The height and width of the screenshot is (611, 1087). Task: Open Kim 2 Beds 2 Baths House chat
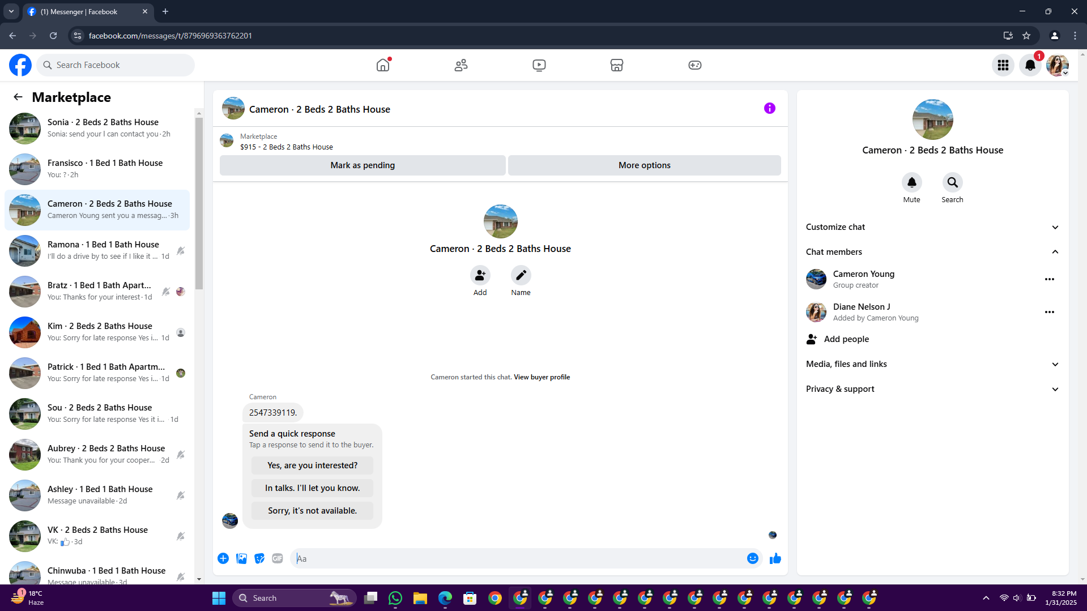click(x=97, y=332)
